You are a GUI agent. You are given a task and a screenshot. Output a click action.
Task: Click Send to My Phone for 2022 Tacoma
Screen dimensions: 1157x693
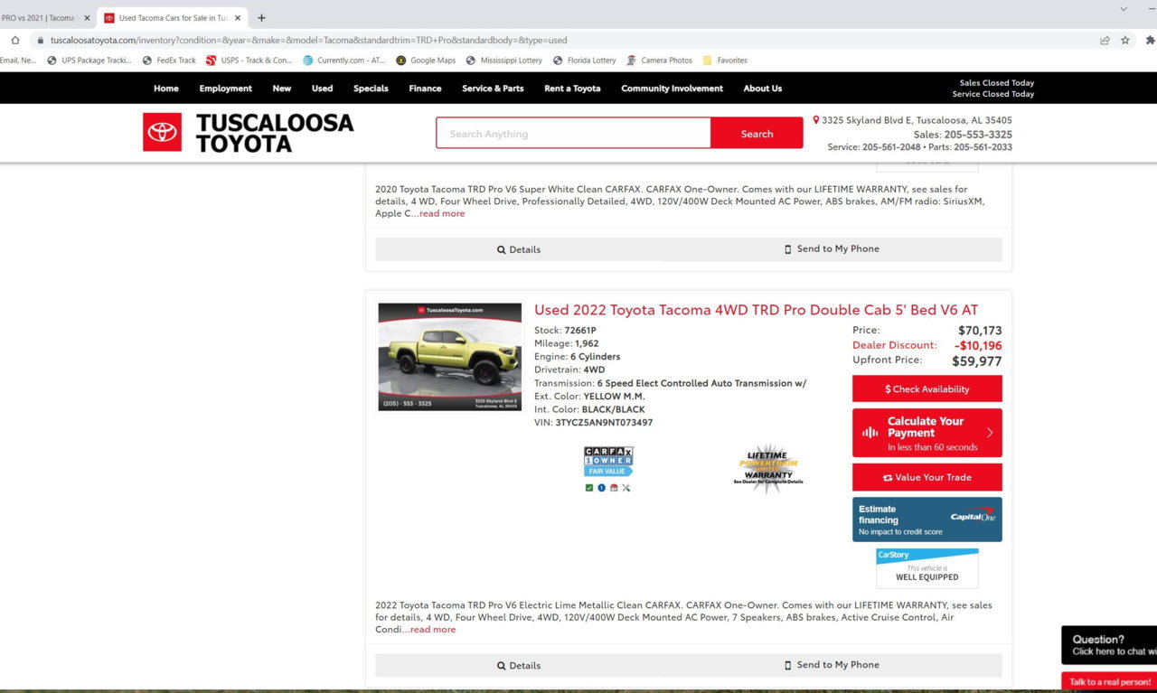coord(832,665)
